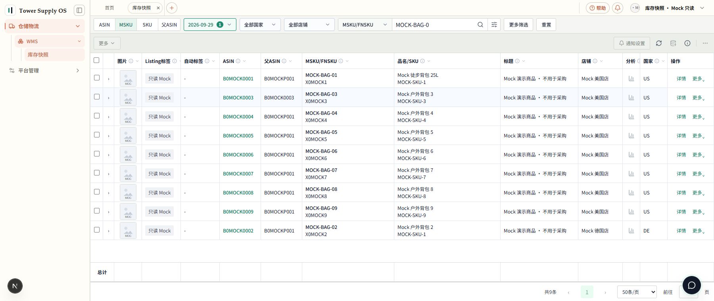Open the notifications bell
714x301 pixels.
618,8
